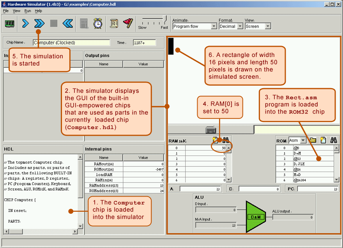Open the Load Script scroll icon
The height and width of the screenshot is (248, 343).
pyautogui.click(x=114, y=23)
